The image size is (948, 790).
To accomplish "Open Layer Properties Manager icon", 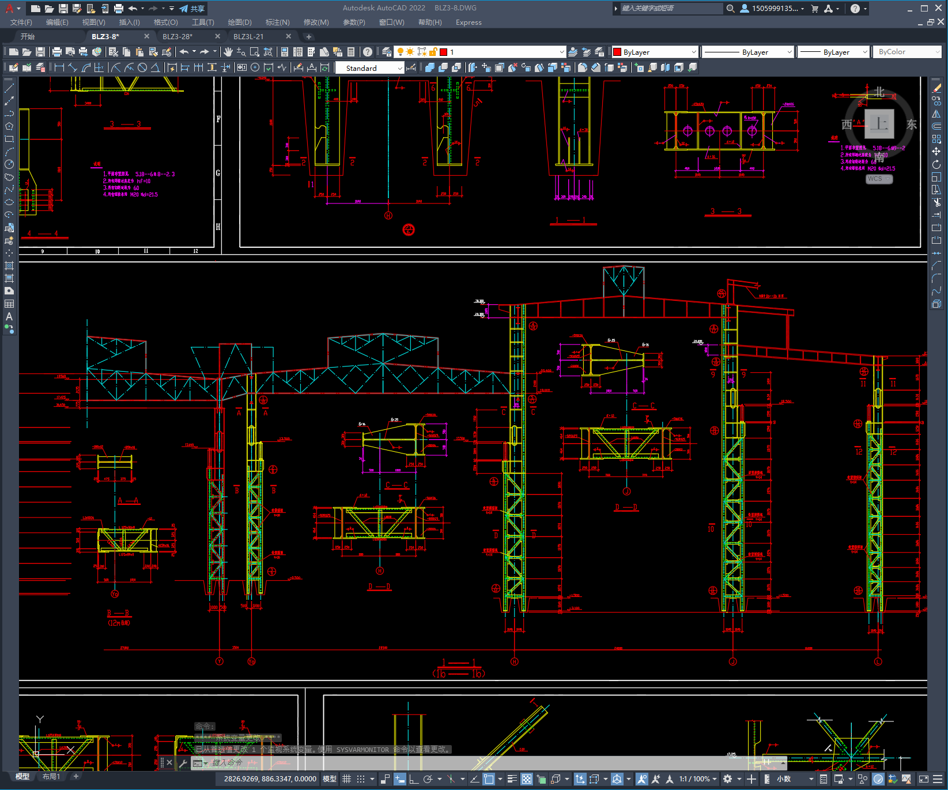I will (387, 52).
